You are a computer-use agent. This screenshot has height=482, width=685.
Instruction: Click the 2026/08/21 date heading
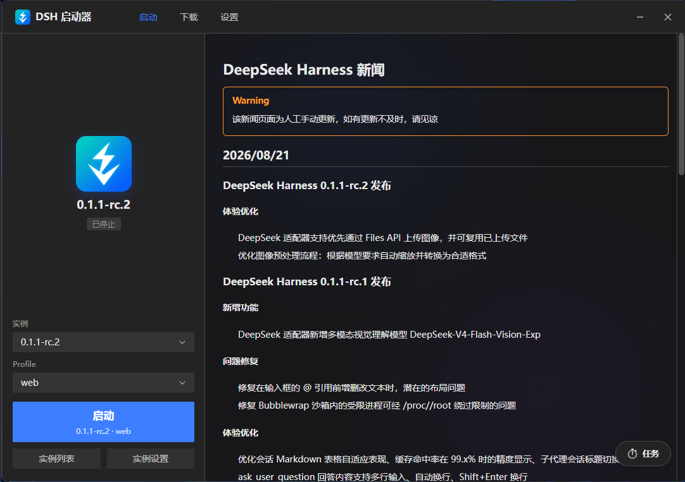click(256, 156)
